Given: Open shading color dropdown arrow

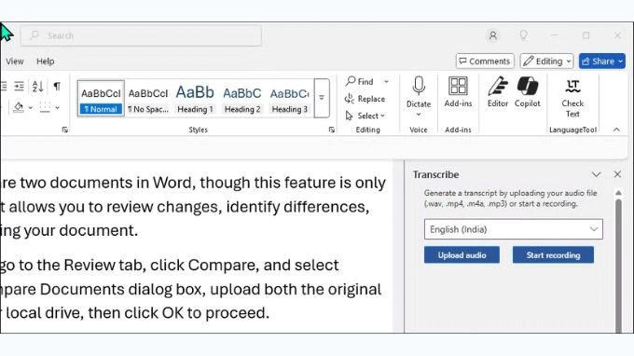Looking at the screenshot, I should click(x=31, y=107).
